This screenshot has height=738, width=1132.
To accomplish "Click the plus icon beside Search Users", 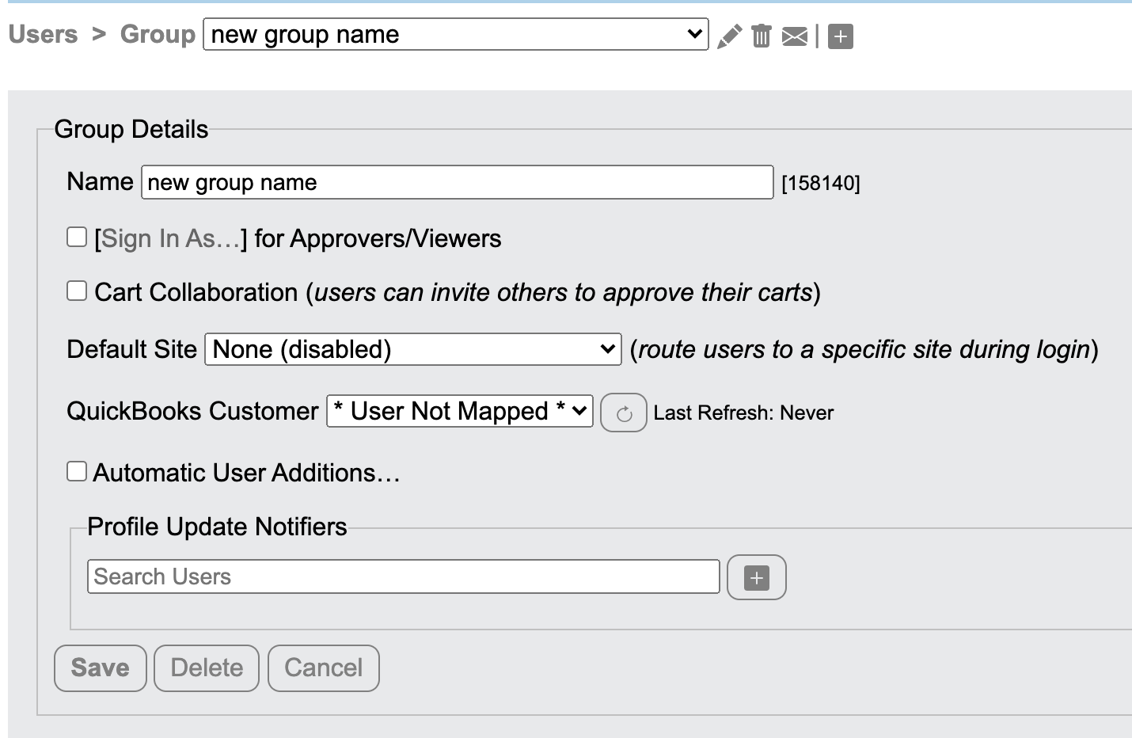I will [x=756, y=577].
